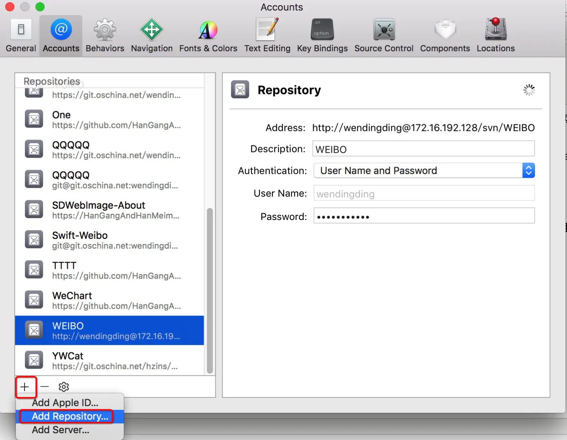The image size is (567, 440).
Task: Click the loading spinner in Repository pane
Action: point(529,90)
